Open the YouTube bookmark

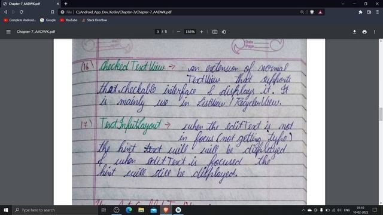69,20
